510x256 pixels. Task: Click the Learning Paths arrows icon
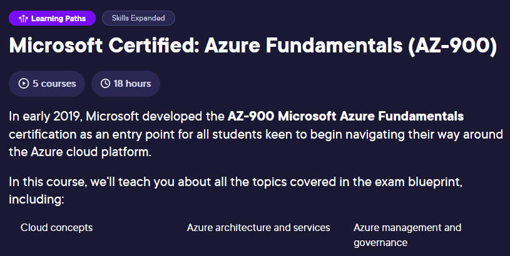click(23, 19)
